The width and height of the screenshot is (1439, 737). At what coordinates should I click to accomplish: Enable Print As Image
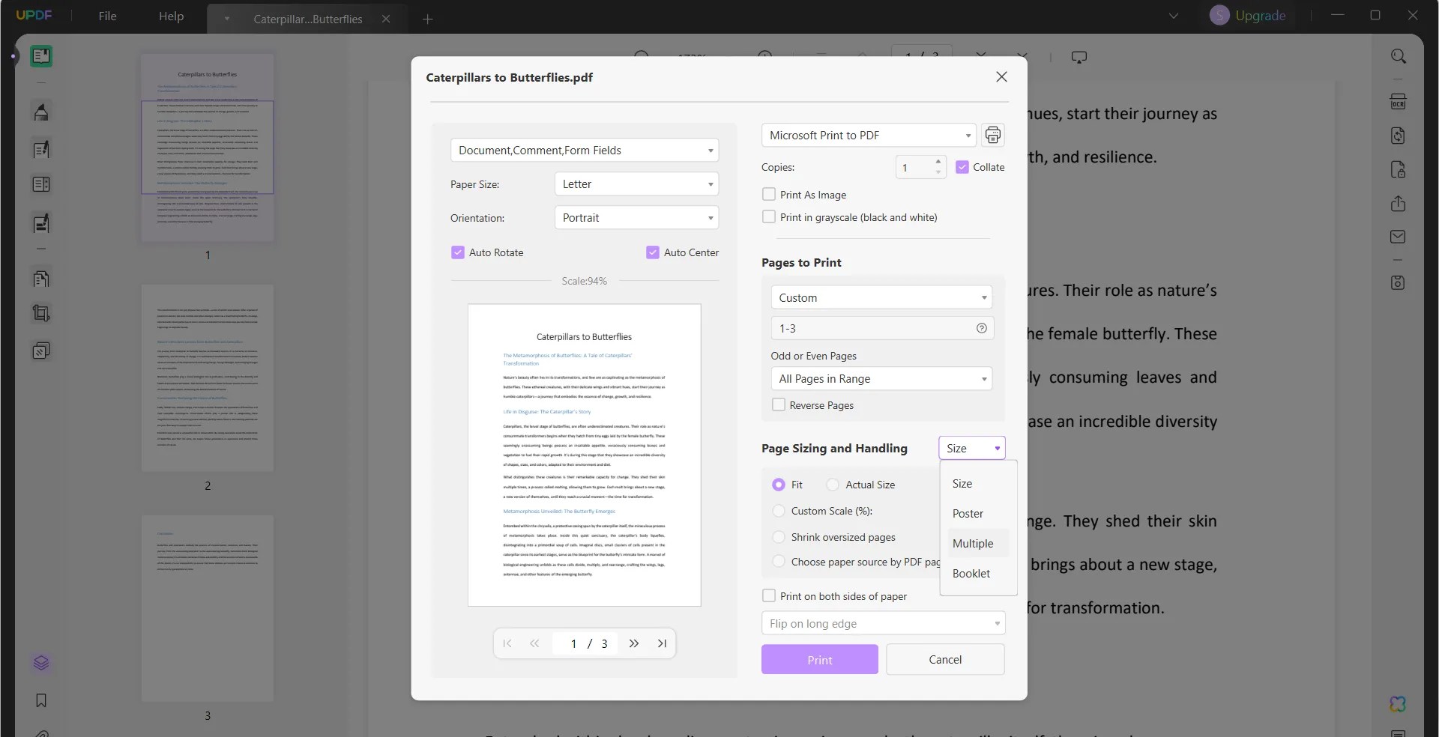(x=769, y=194)
